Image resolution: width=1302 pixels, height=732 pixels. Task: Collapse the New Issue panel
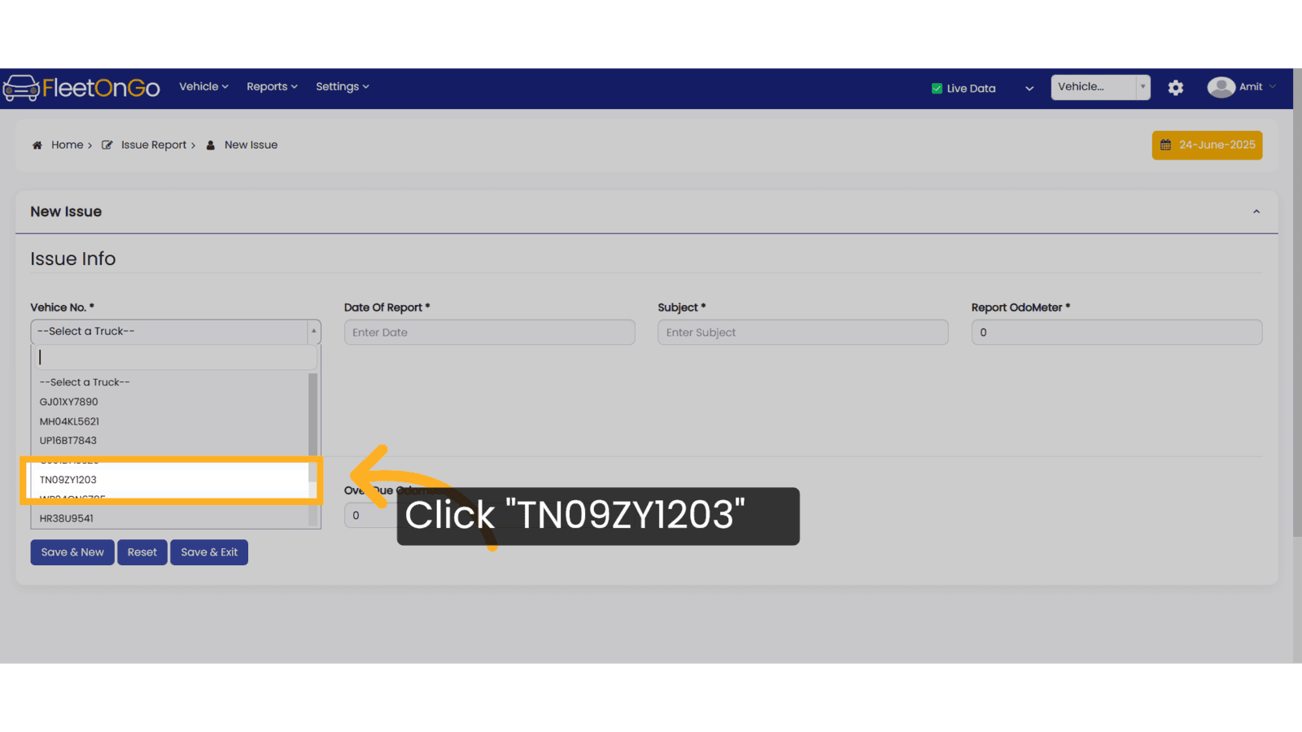pyautogui.click(x=1256, y=211)
